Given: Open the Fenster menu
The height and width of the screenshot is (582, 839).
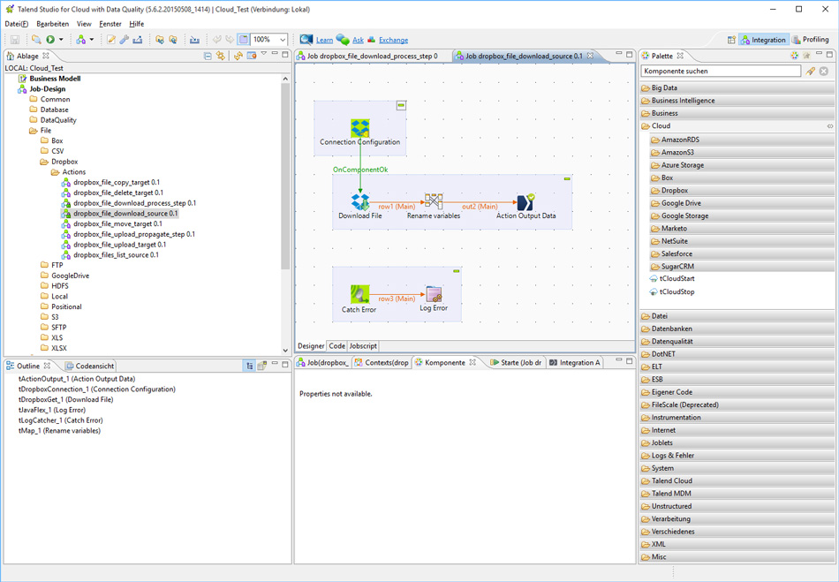Looking at the screenshot, I should pos(110,24).
